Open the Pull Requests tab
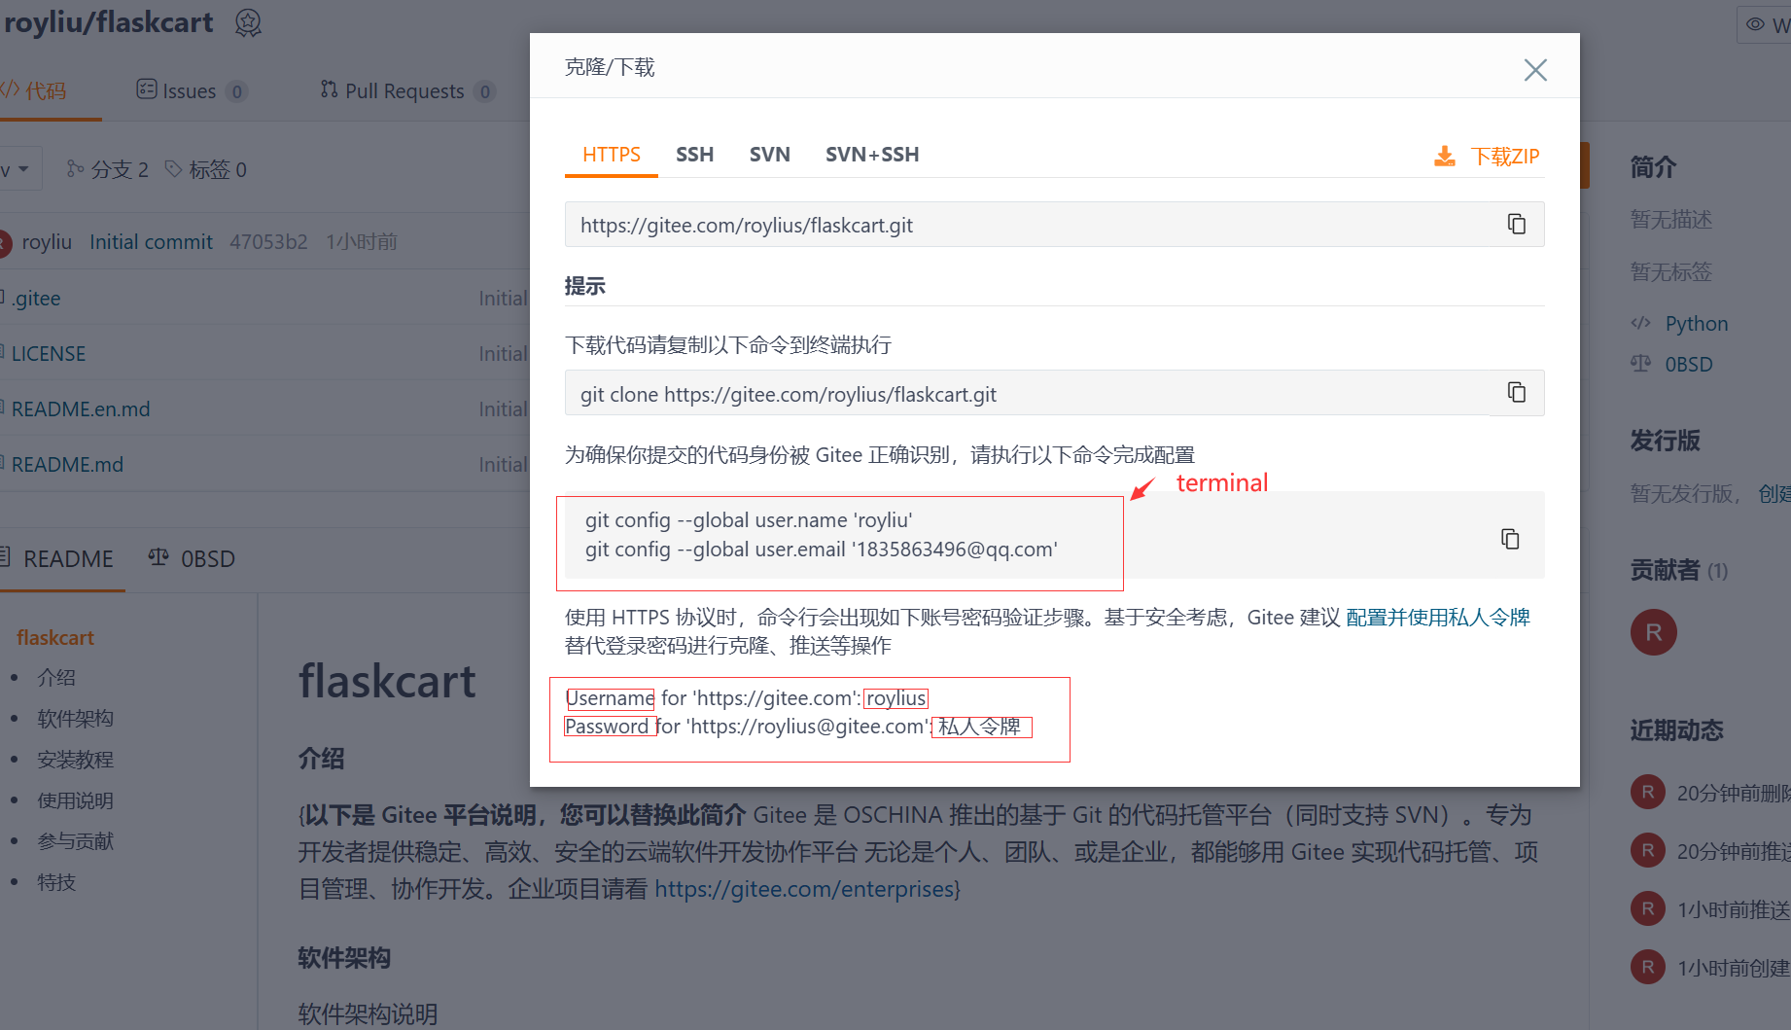Screen dimensions: 1791x1030 point(407,90)
